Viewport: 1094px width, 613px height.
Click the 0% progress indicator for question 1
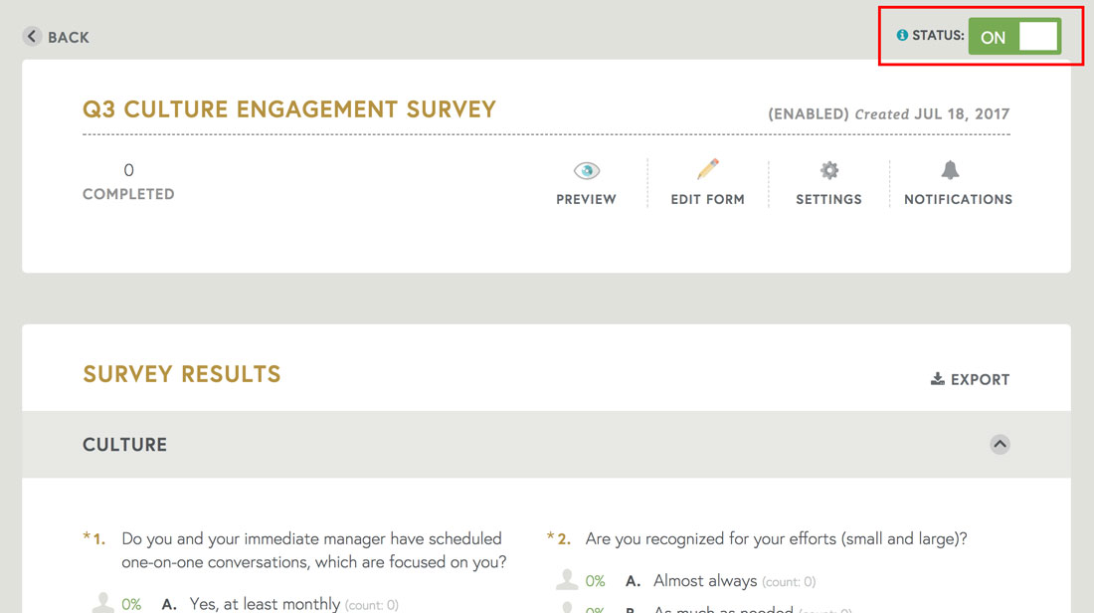click(x=134, y=603)
